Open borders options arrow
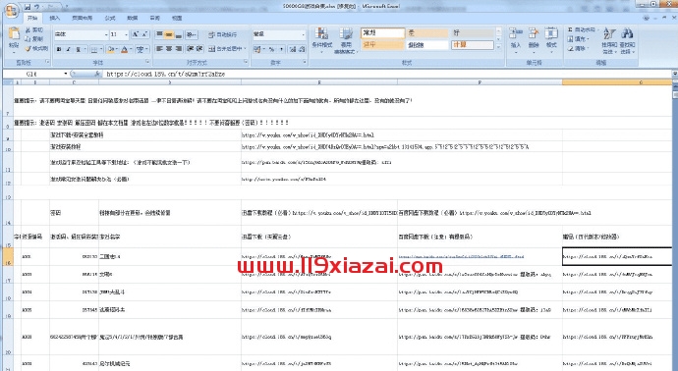Viewport: 678px width, 371px height. click(x=101, y=50)
